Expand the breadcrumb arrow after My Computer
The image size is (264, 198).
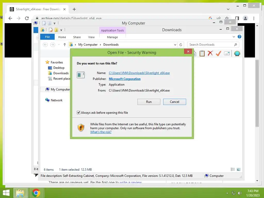pyautogui.click(x=101, y=45)
